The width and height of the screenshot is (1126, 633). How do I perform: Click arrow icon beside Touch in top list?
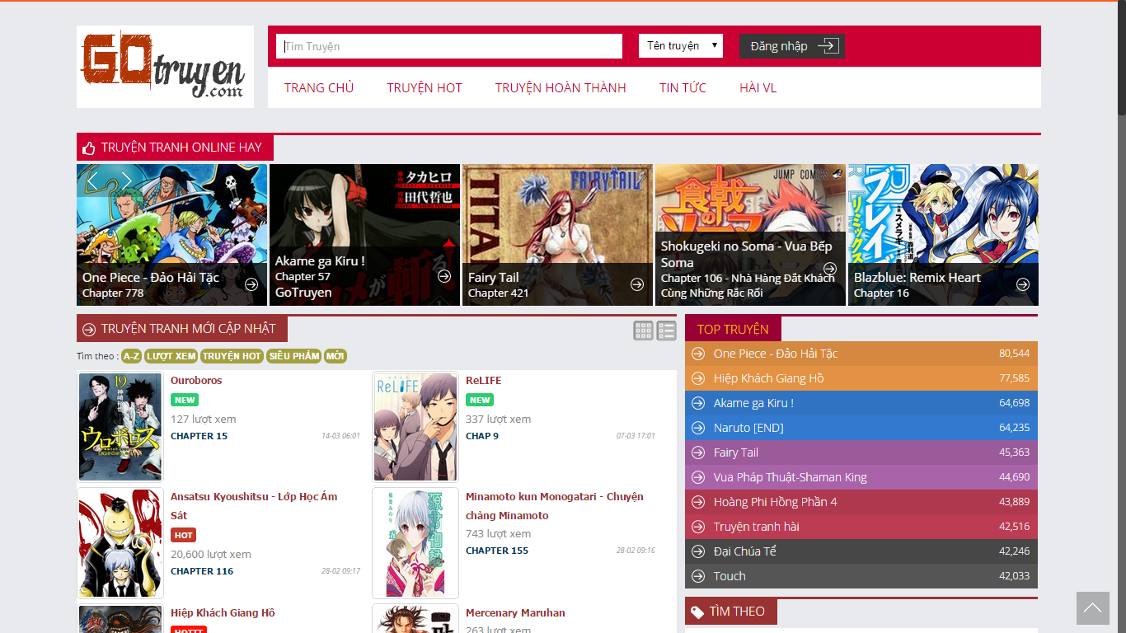[698, 576]
